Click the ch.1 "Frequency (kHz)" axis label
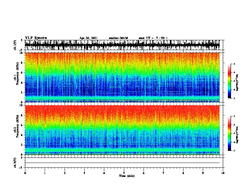Screen dimensions: 251x194 17,74
